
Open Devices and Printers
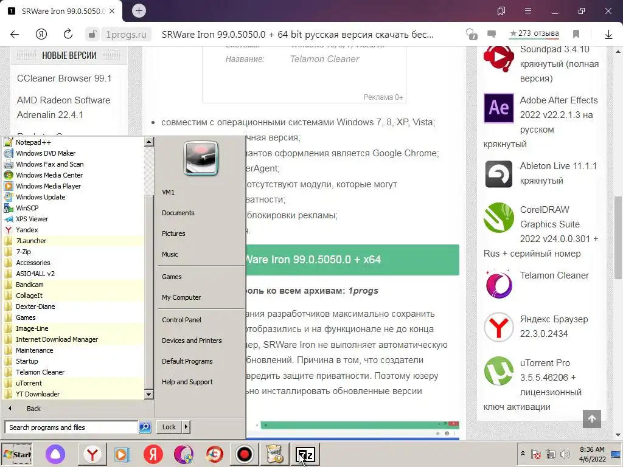pyautogui.click(x=192, y=341)
